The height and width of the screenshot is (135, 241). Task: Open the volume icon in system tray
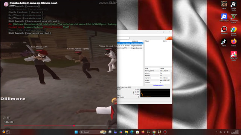click(227, 132)
